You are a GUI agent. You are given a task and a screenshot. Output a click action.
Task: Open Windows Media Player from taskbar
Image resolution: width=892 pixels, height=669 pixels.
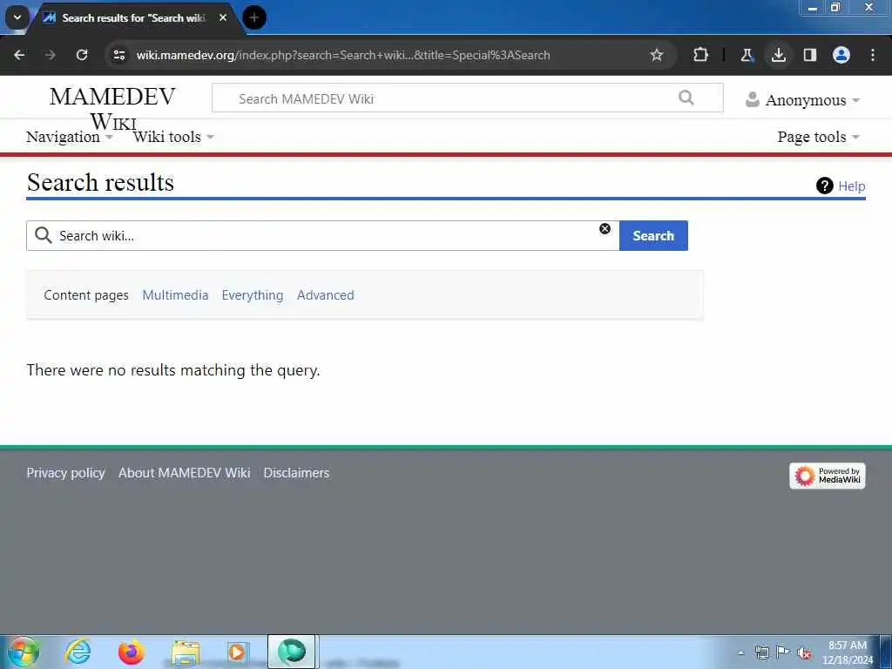pos(237,652)
